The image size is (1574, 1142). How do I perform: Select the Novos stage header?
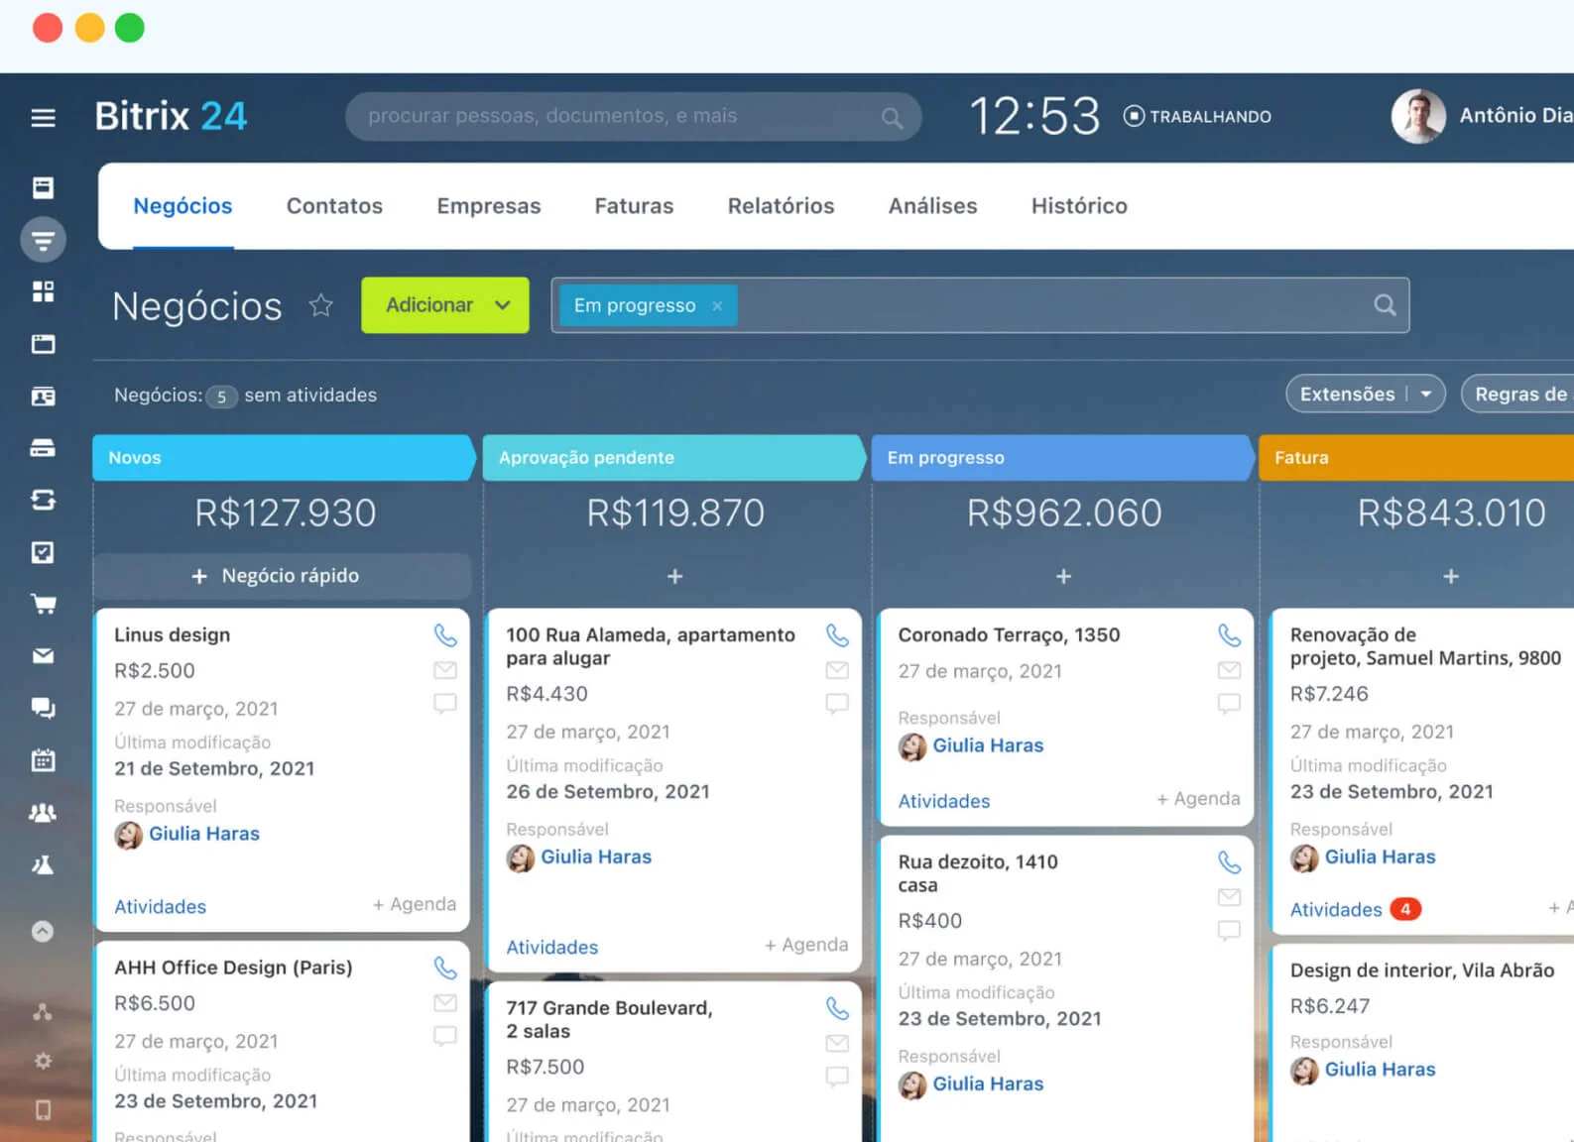coord(284,458)
